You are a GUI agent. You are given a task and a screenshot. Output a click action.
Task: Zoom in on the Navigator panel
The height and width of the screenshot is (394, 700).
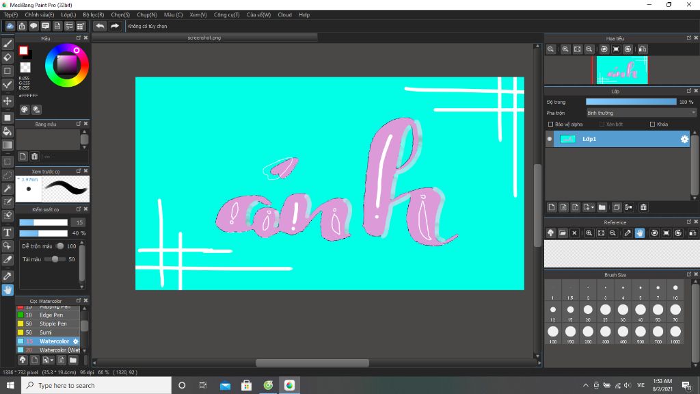point(565,49)
